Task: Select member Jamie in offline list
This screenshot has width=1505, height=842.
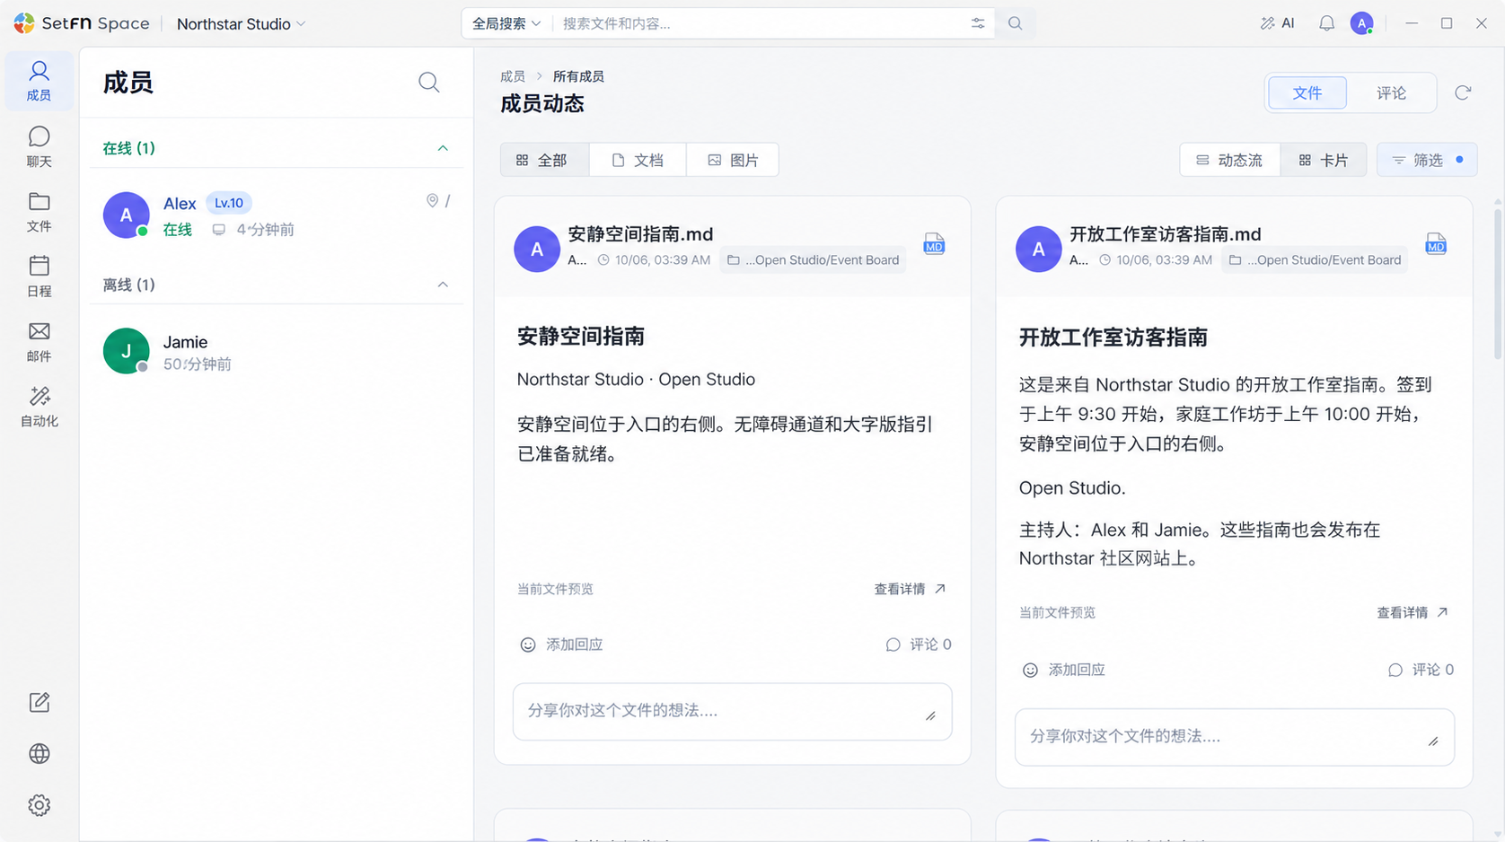Action: (277, 351)
